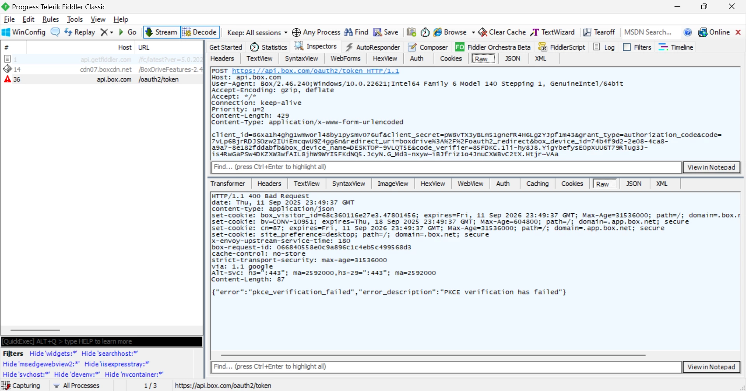Replay the selected session
Screen dimensions: 746x391
point(80,32)
